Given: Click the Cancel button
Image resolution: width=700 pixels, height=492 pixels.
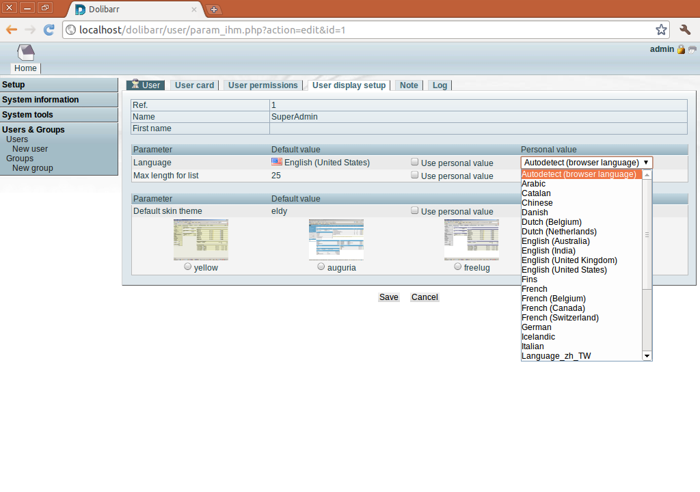Looking at the screenshot, I should (425, 297).
